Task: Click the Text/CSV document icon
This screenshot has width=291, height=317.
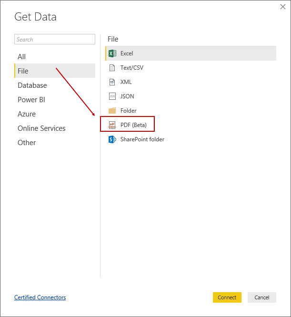Action: (112, 68)
